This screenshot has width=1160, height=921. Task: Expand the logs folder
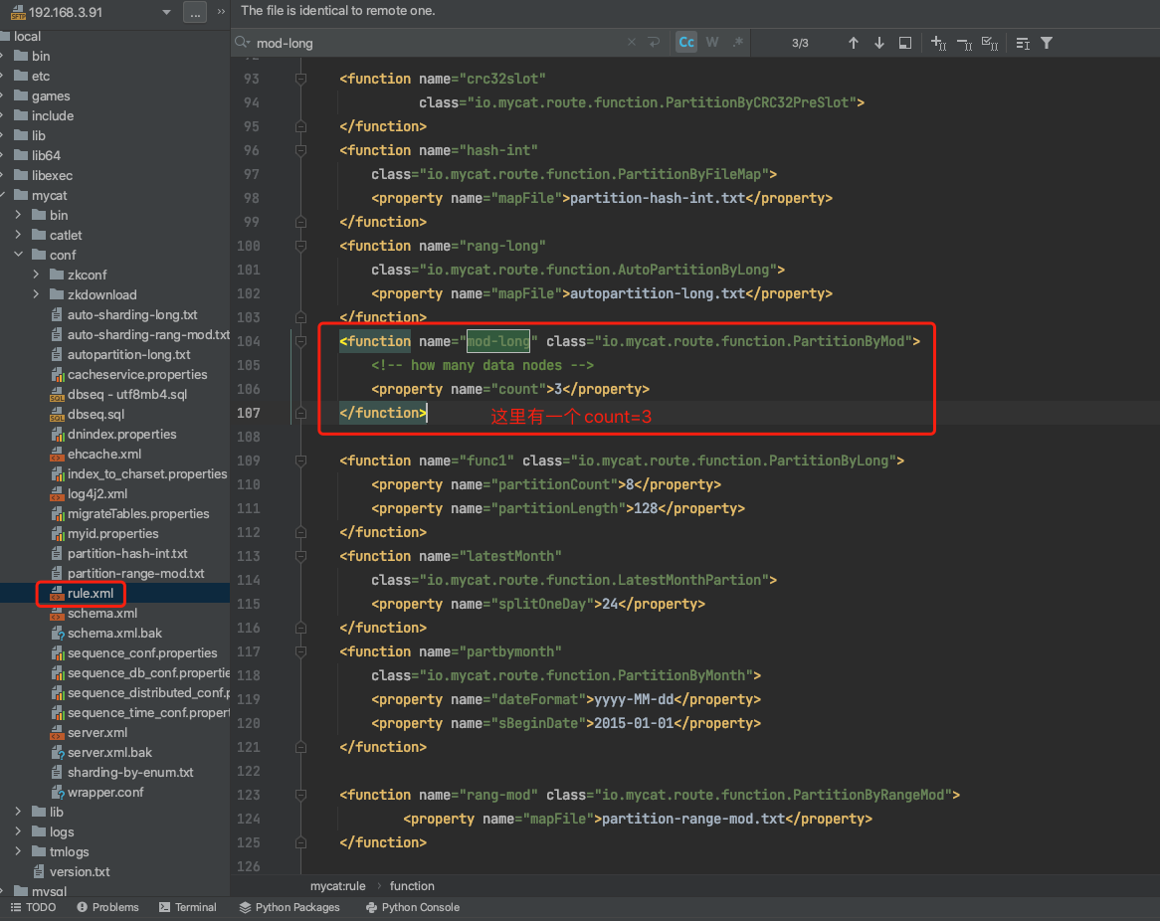click(x=18, y=831)
